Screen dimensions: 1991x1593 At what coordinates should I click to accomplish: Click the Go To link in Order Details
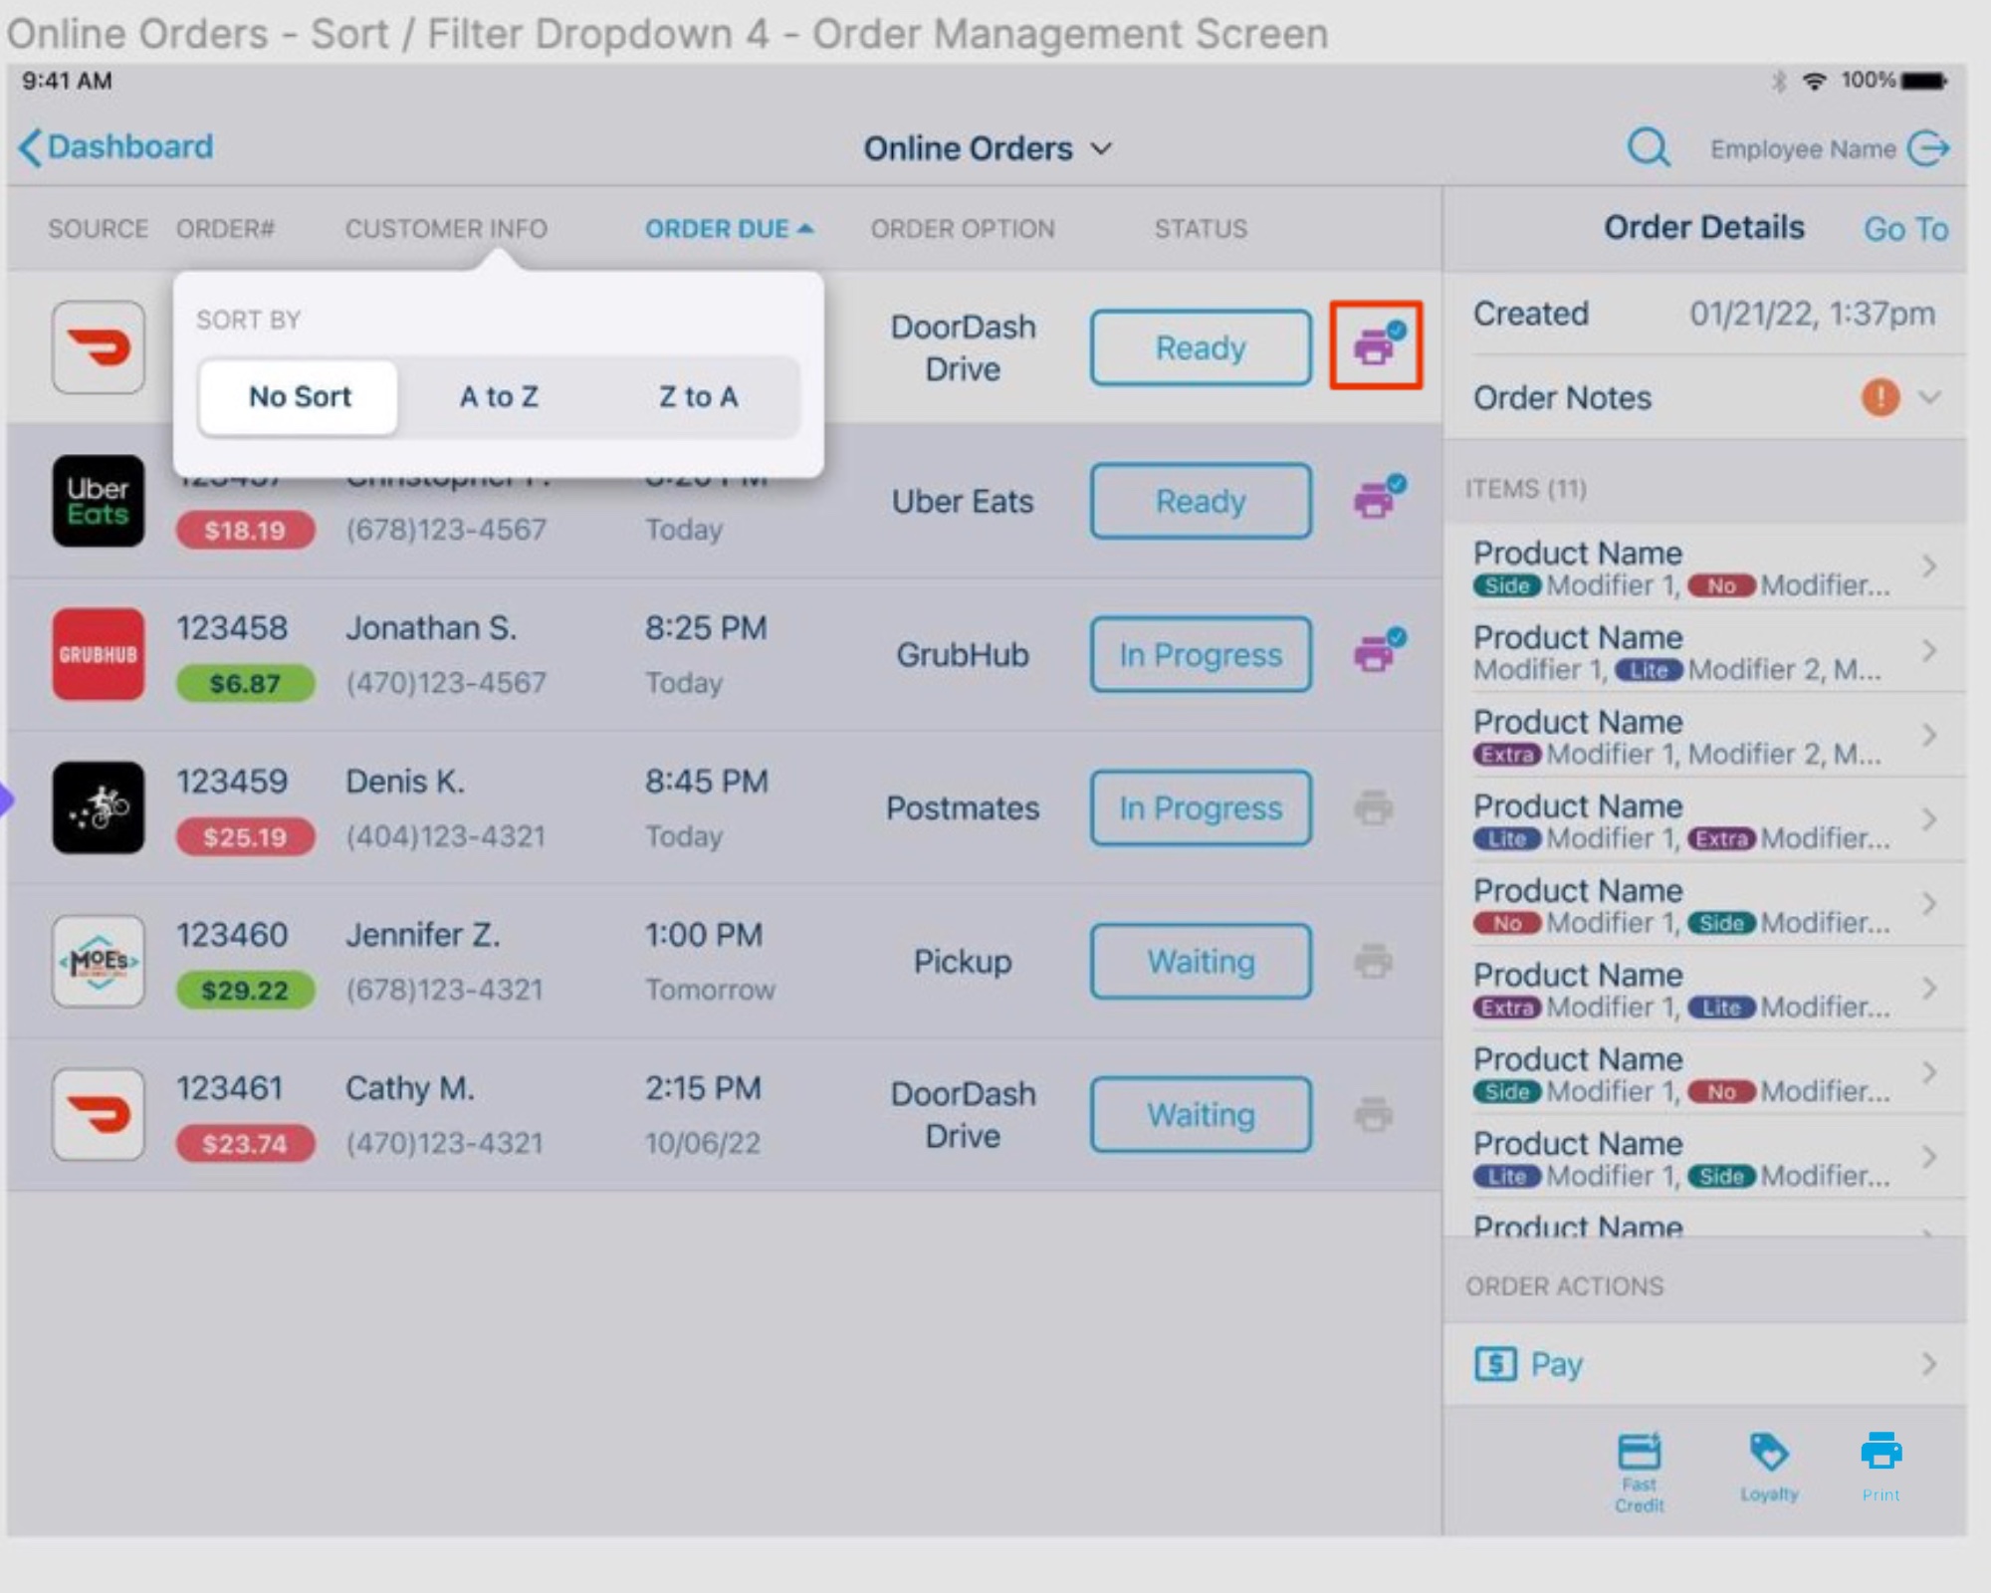[x=1904, y=229]
